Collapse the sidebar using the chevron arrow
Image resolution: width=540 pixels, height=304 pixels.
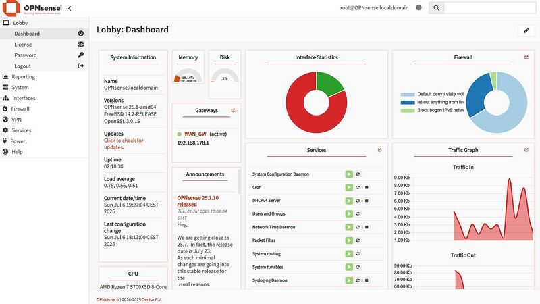click(70, 8)
